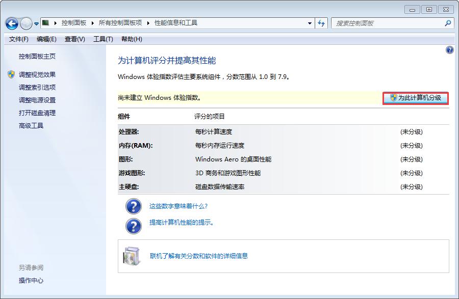Click question mark icon beside 提高计算机性能的提示
This screenshot has width=459, height=299.
point(133,223)
